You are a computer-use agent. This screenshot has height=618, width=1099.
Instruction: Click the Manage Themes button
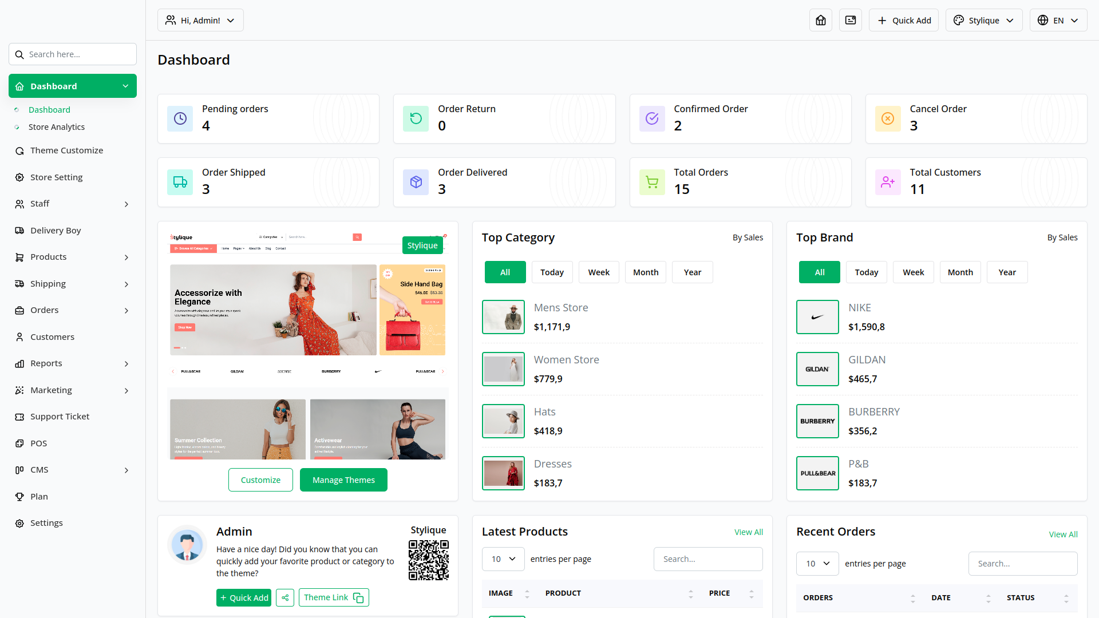coord(343,480)
